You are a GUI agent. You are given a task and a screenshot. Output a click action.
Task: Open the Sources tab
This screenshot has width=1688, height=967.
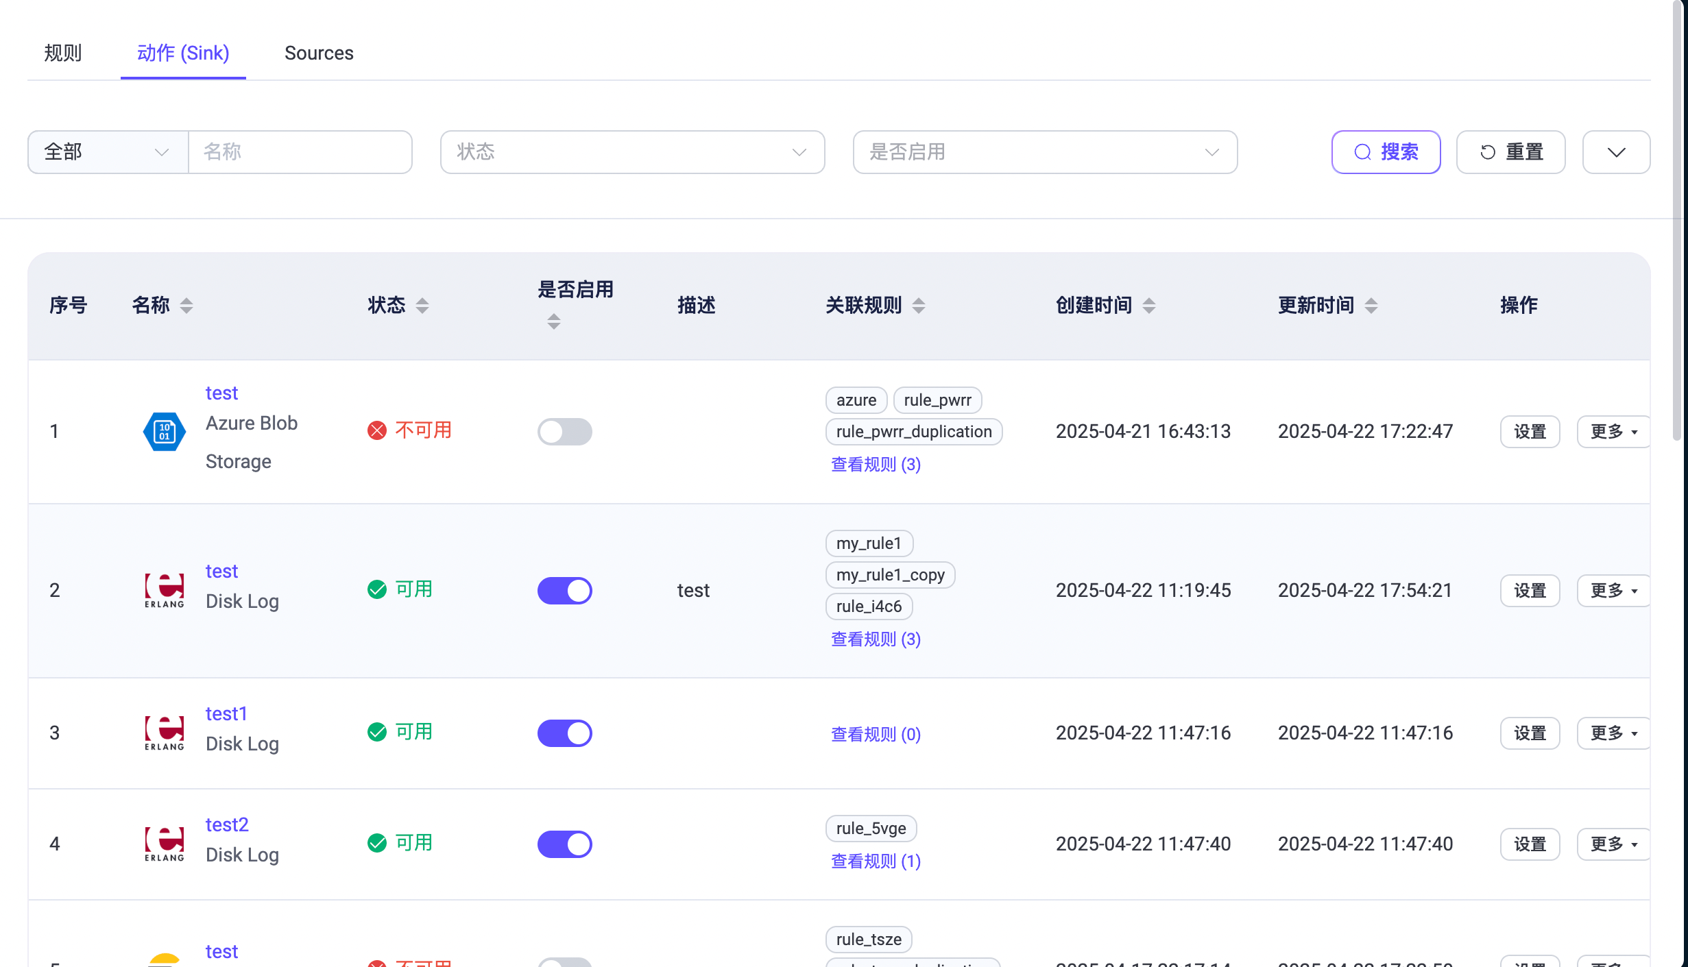[x=319, y=53]
